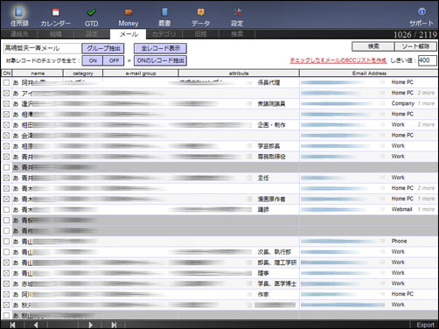Screen dimensions: 439x329
Task: Go to first record arrow
Action: [x=12, y=325]
